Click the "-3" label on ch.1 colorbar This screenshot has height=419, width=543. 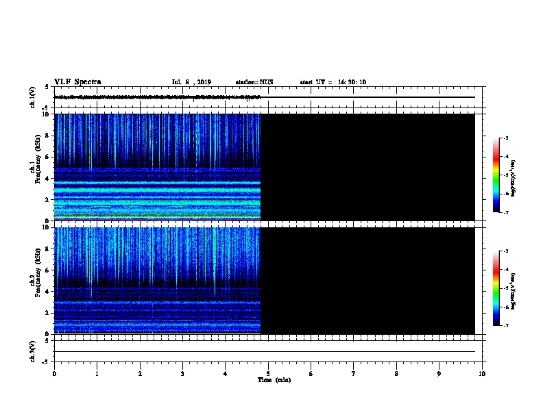click(x=506, y=138)
